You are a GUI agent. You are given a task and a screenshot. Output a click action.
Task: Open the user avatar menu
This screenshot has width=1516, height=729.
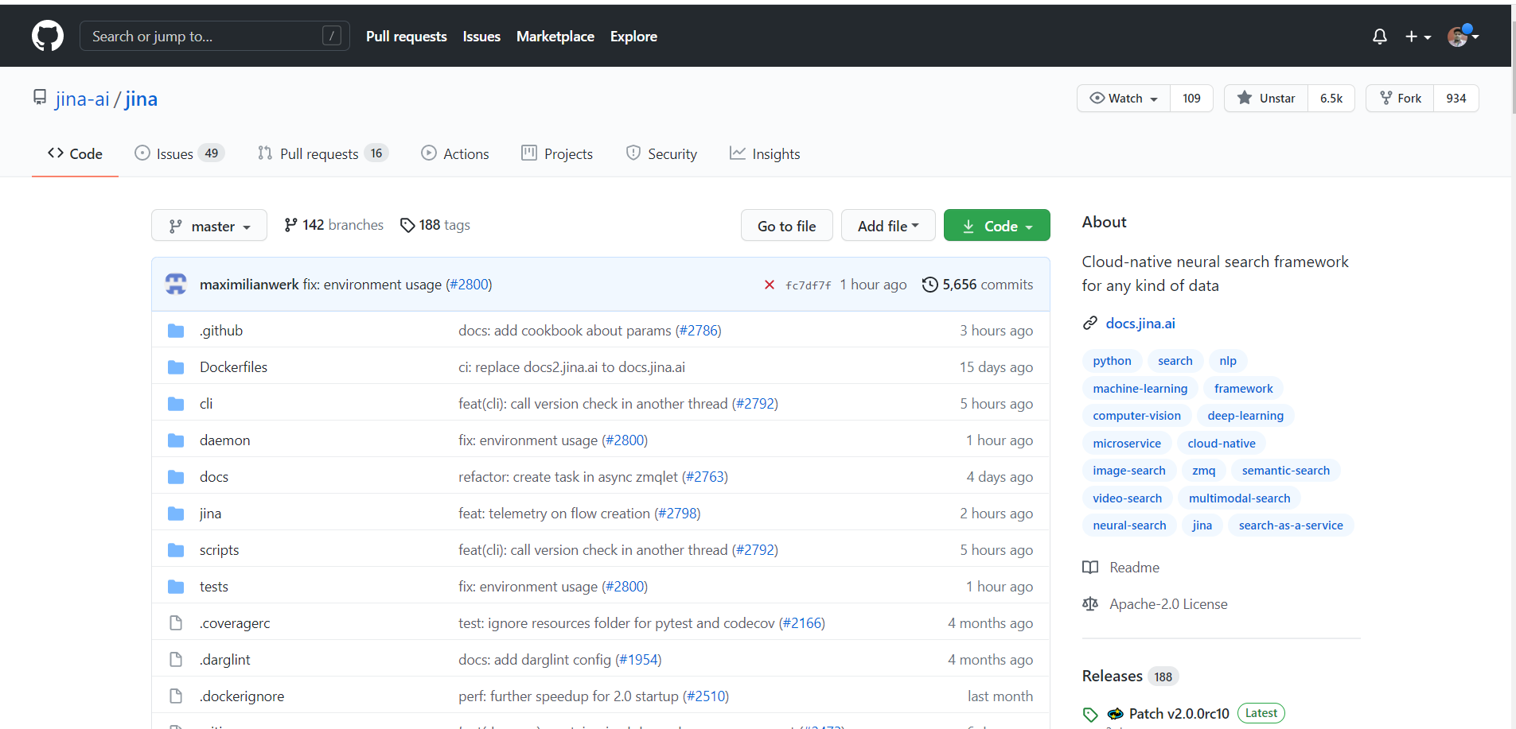click(x=1463, y=36)
